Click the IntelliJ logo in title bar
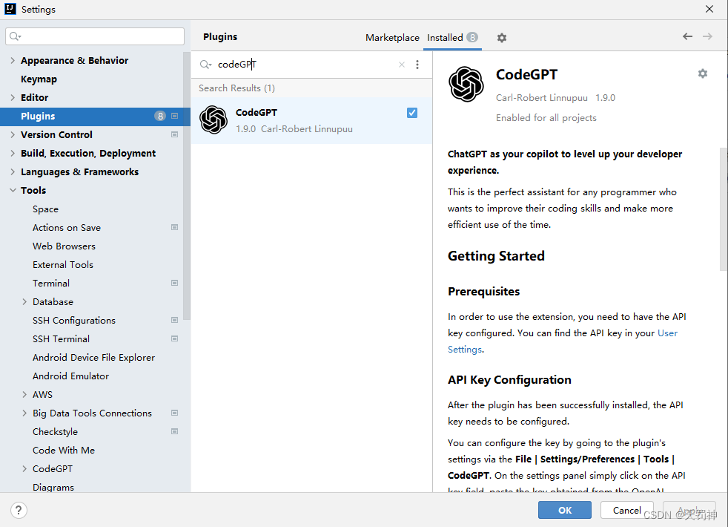728x527 pixels. (x=10, y=9)
